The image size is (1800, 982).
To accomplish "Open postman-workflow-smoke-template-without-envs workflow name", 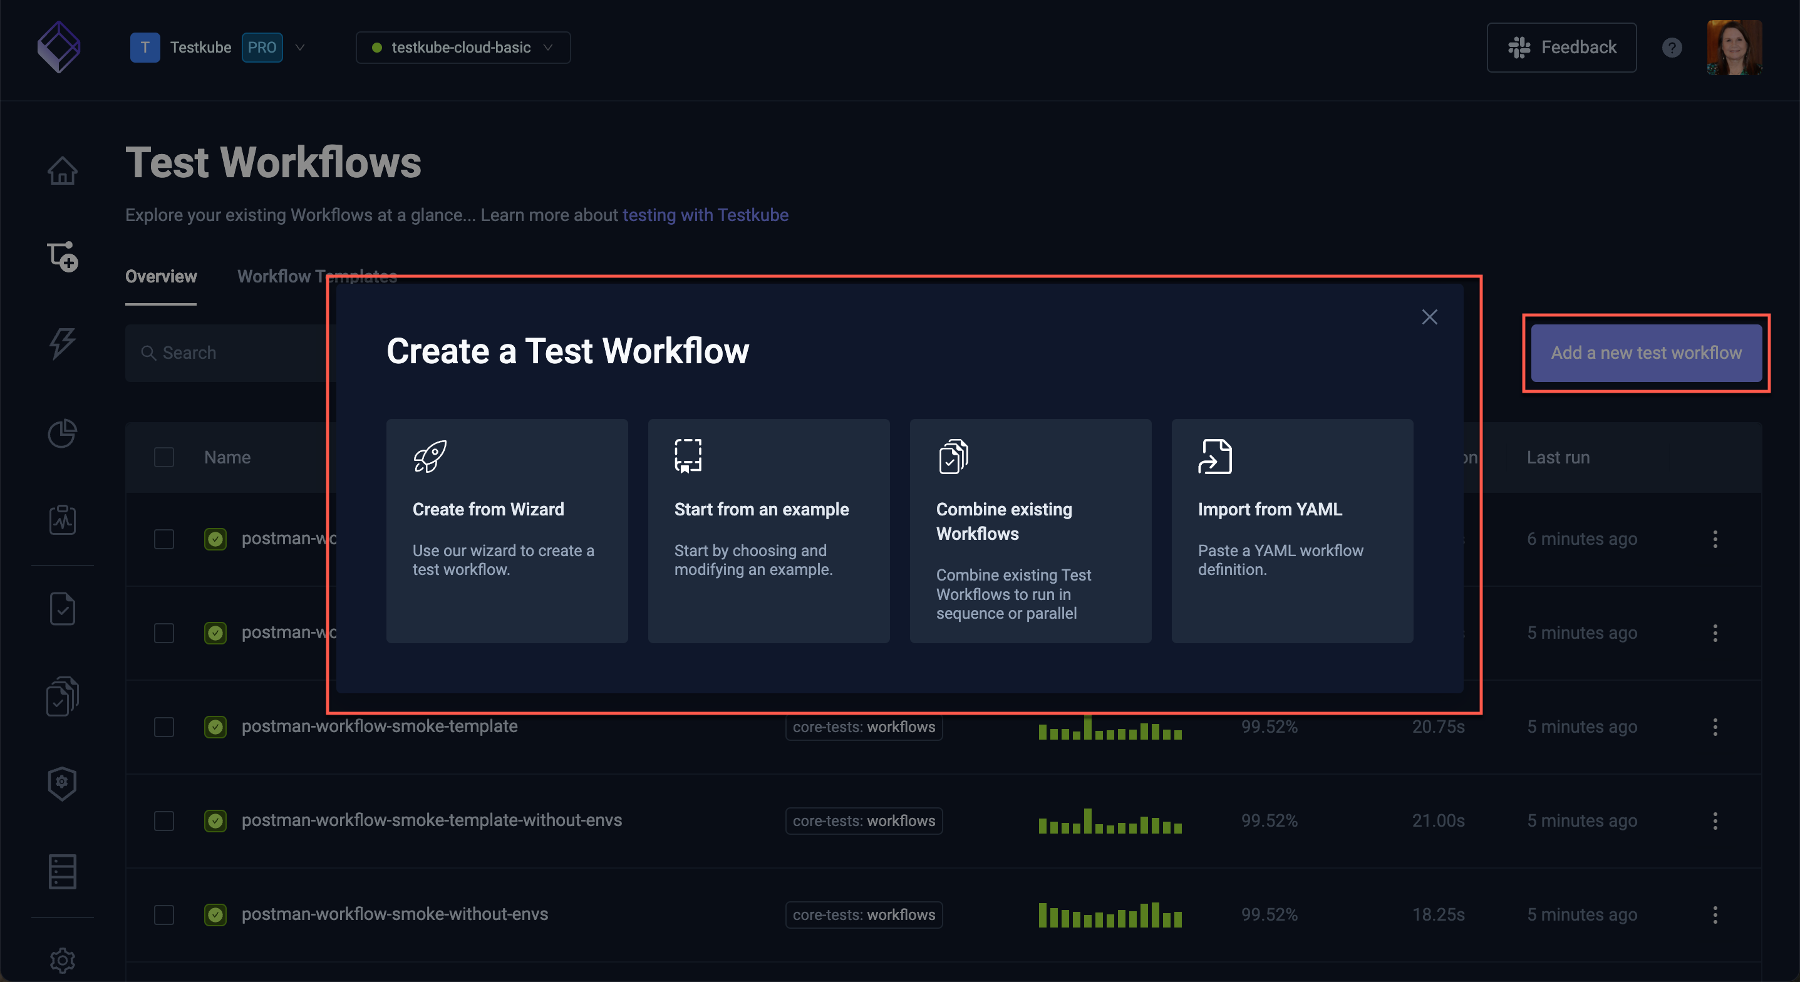I will 431,820.
